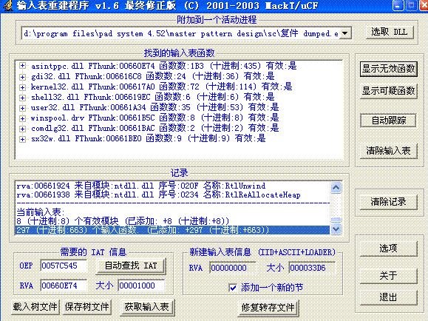Toggle the 添加一个新的节 checkbox
The width and height of the screenshot is (428, 321).
click(x=233, y=288)
